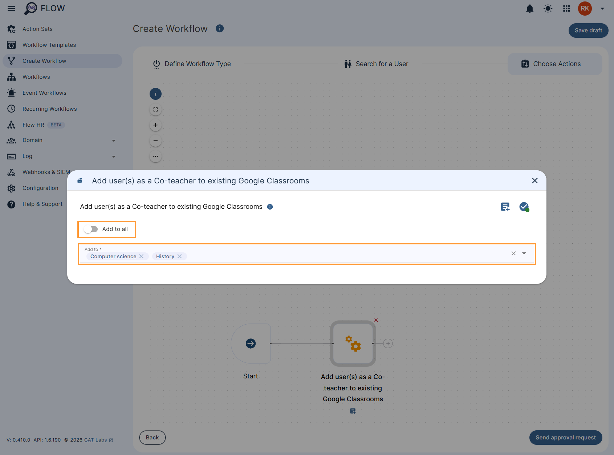Image resolution: width=614 pixels, height=455 pixels.
Task: Open the GAT Labs link in the footer
Action: 95,440
